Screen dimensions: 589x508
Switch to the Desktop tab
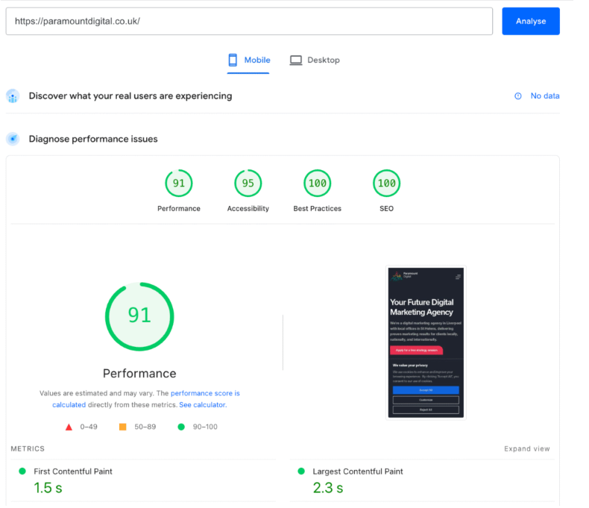pyautogui.click(x=315, y=60)
